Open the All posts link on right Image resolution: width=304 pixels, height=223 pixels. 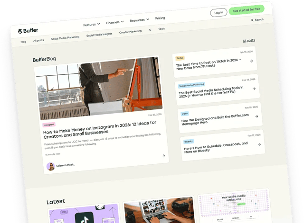[x=248, y=41]
